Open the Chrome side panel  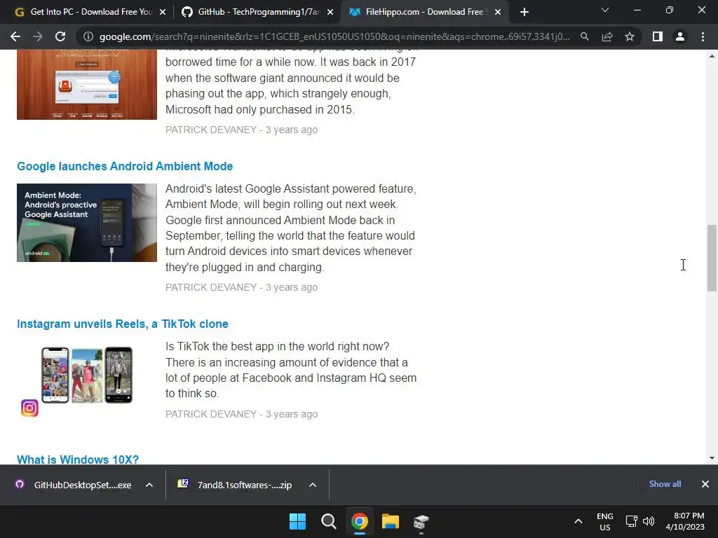[658, 36]
